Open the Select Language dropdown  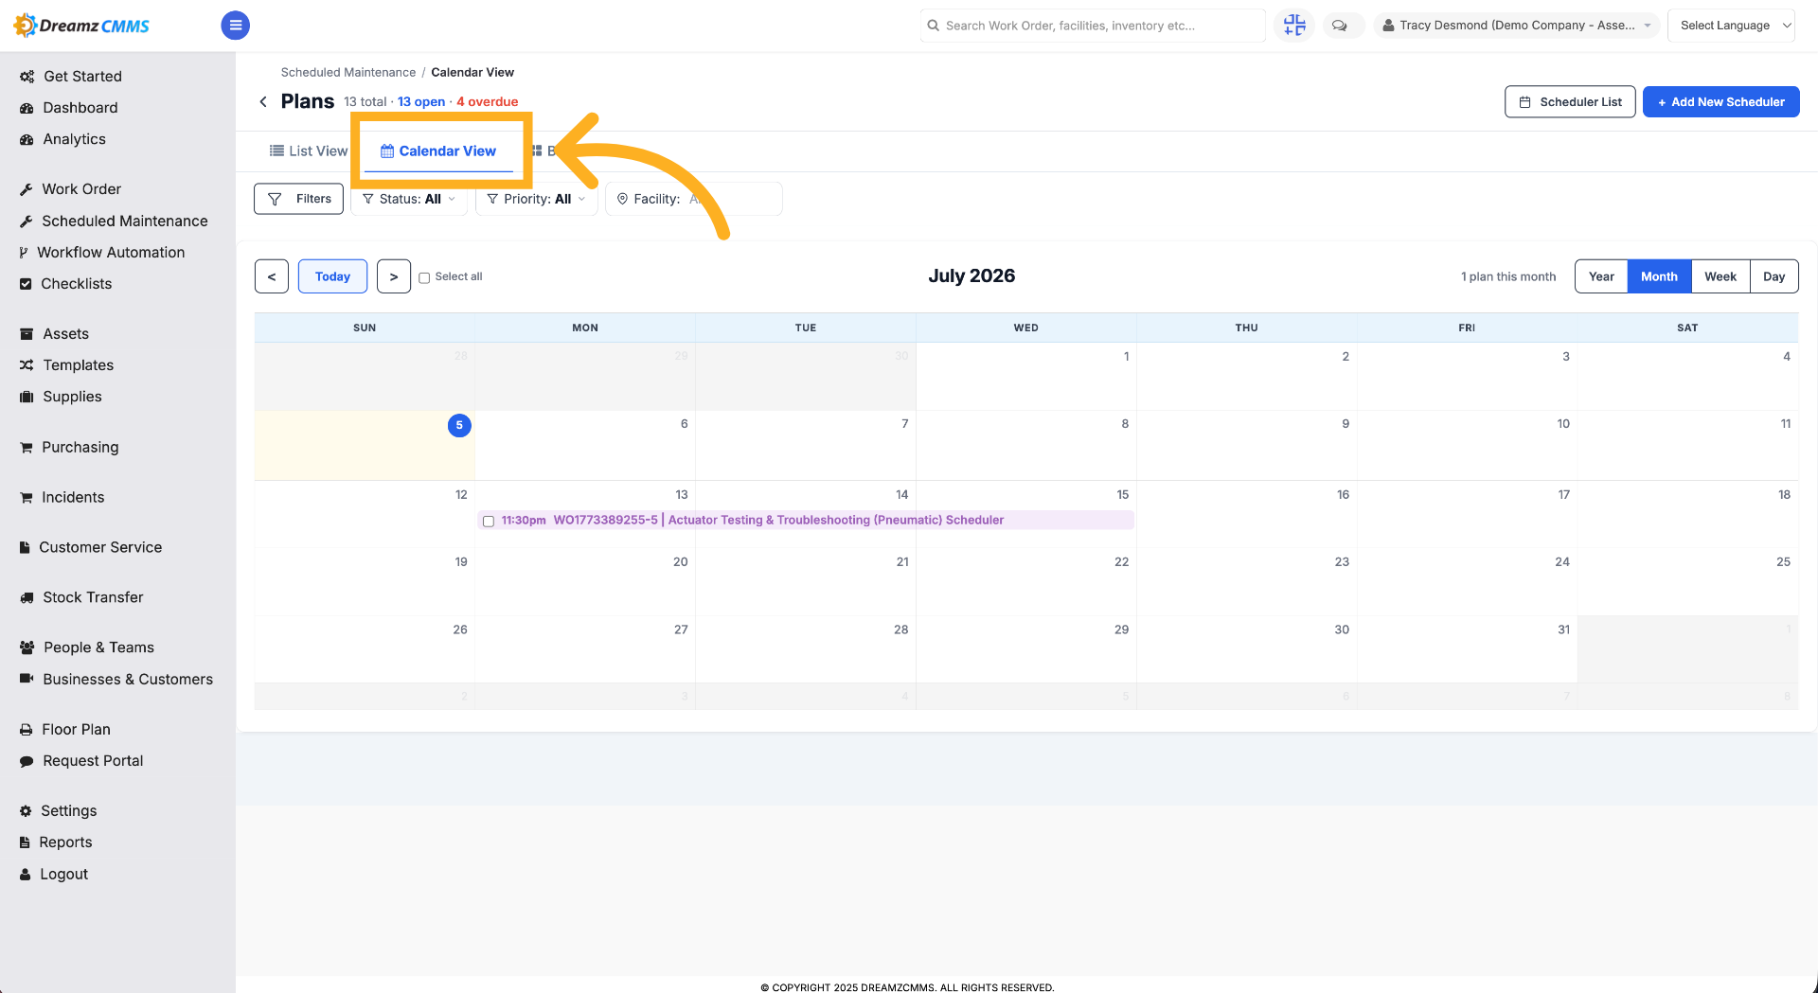click(1731, 26)
